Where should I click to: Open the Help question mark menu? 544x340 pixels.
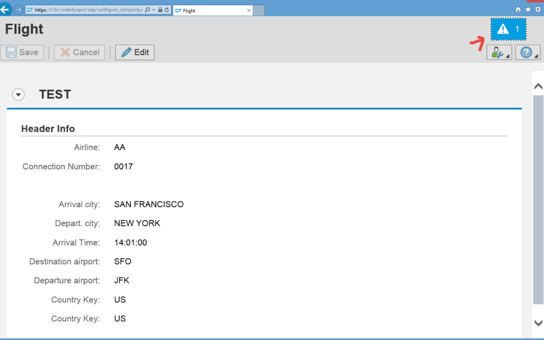tap(527, 52)
